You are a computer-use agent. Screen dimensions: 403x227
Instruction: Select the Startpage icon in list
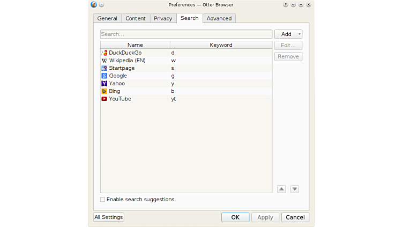coord(105,68)
